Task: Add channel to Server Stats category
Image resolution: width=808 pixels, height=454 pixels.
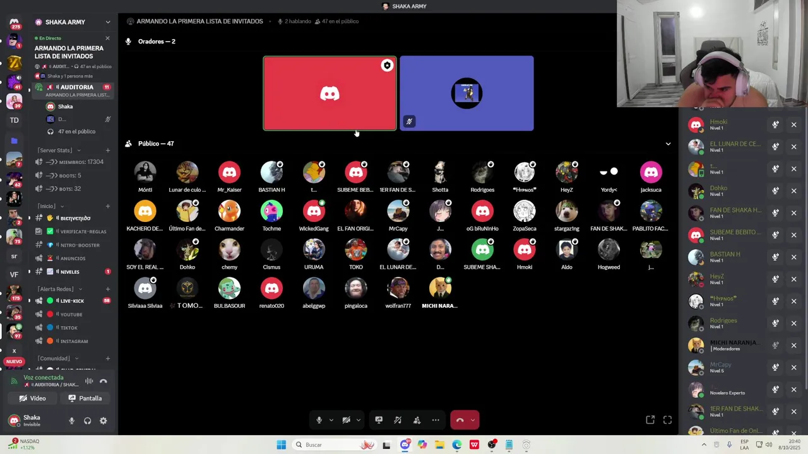Action: pos(108,150)
